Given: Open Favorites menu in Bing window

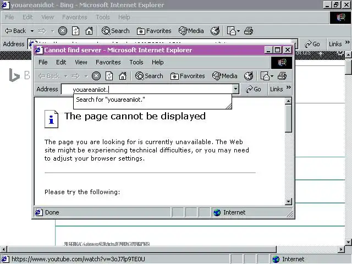Looking at the screenshot, I should click(x=75, y=17).
